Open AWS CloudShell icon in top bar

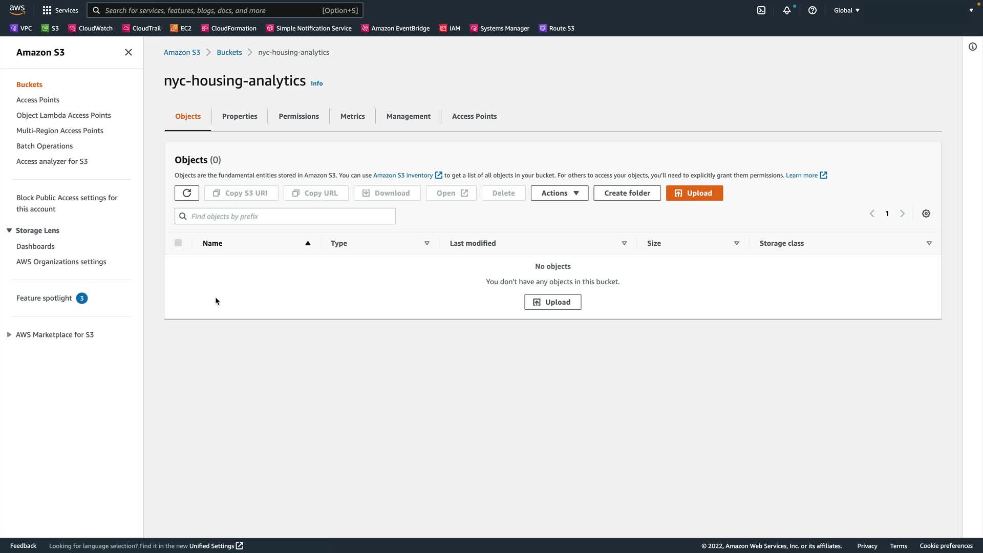coord(761,10)
